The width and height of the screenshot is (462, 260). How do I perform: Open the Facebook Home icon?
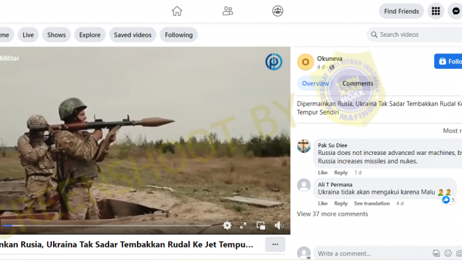[x=176, y=11]
